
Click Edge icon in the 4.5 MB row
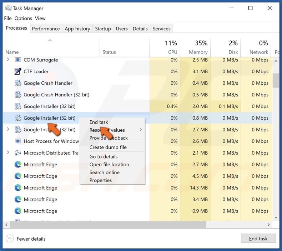point(17,176)
